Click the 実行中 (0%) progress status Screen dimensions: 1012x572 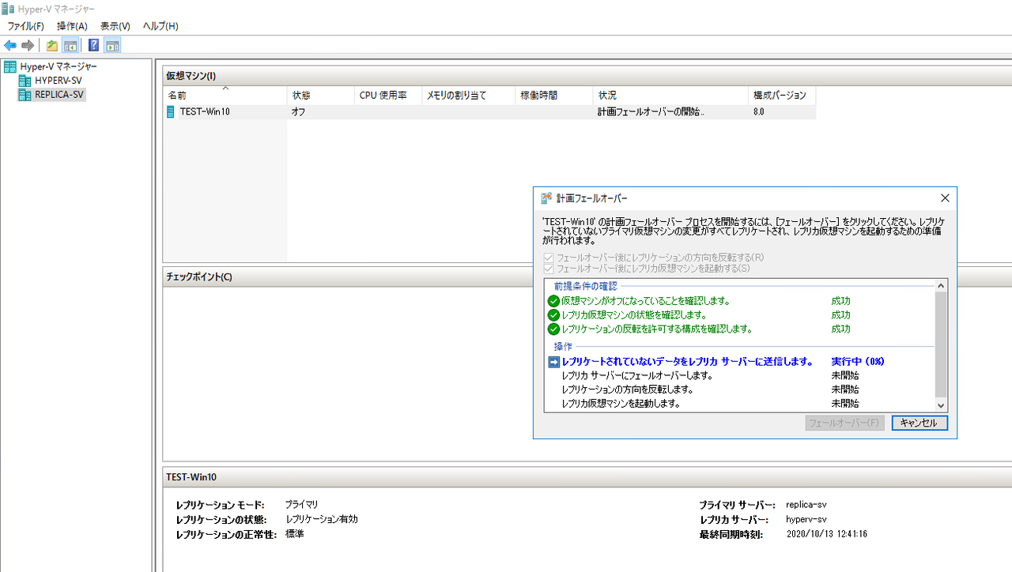click(x=858, y=362)
